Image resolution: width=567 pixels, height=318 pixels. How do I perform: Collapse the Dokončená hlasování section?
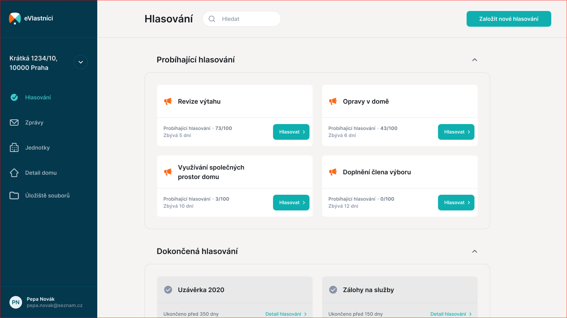click(x=474, y=251)
